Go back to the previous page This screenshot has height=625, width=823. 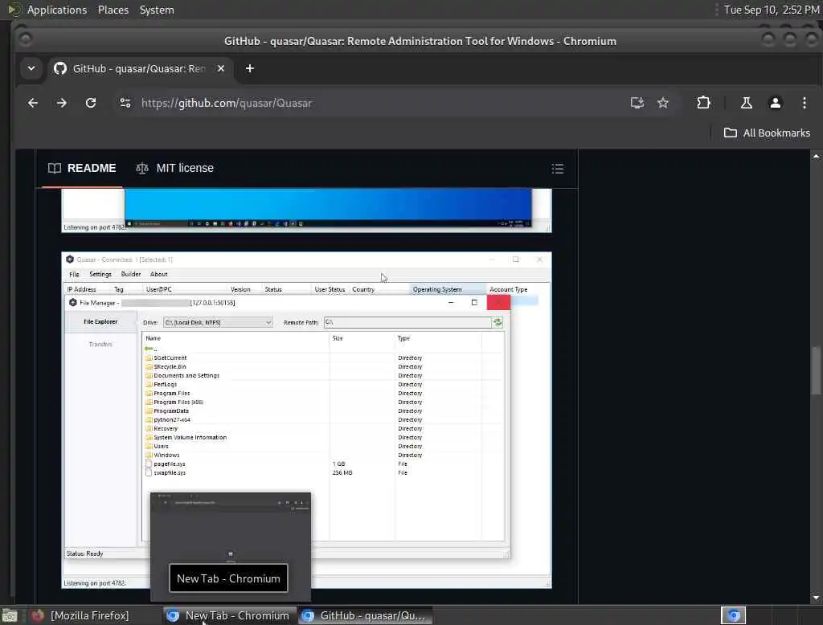coord(32,104)
